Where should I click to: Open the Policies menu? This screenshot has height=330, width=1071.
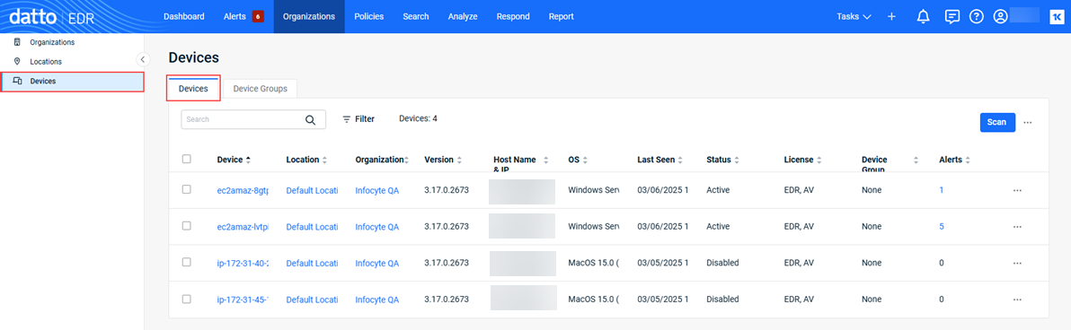tap(370, 16)
